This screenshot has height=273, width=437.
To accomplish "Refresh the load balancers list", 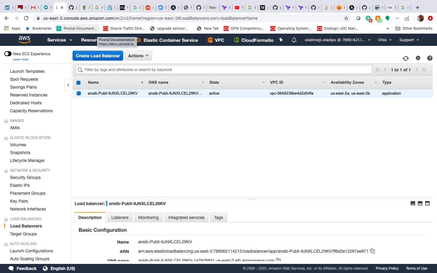I will [x=406, y=58].
